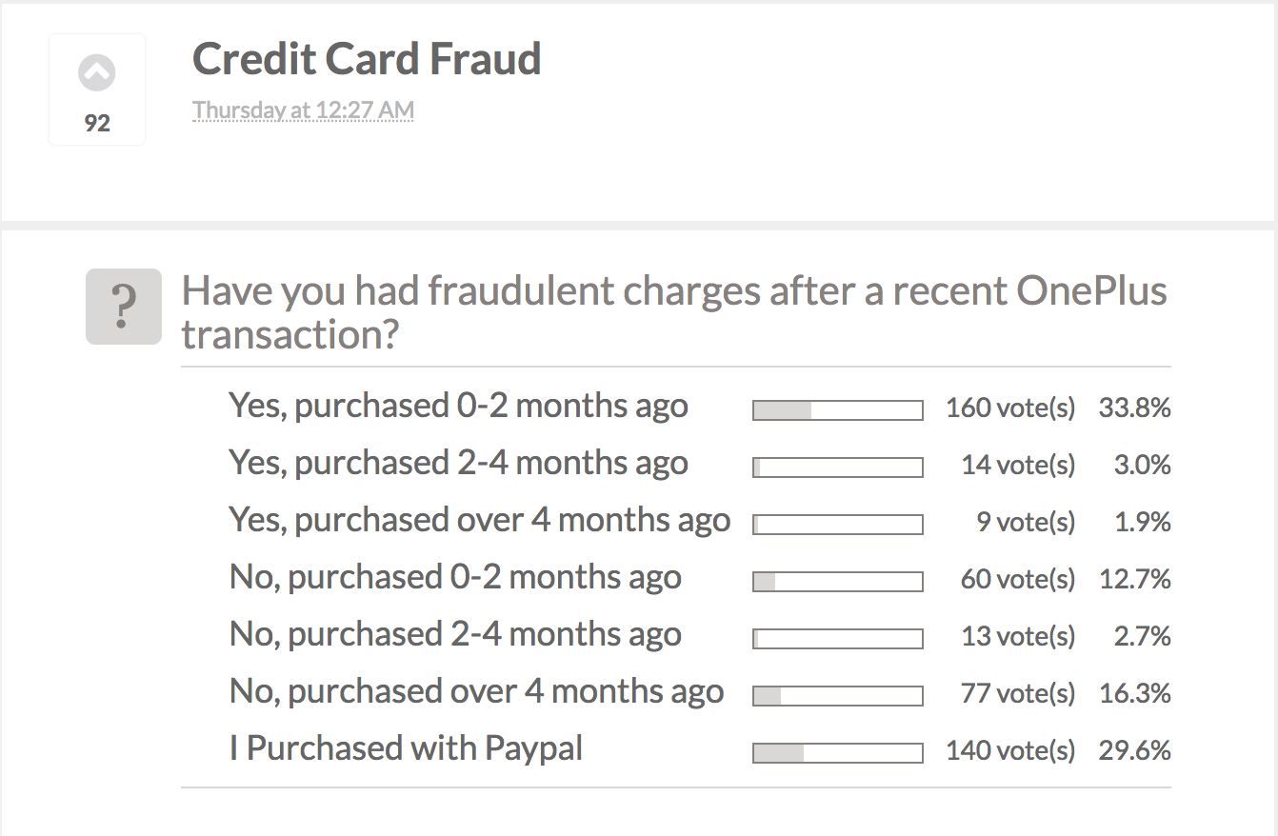Screen dimensions: 1278x836
Task: Click the 160 vote(s) count
Action: click(x=1009, y=408)
